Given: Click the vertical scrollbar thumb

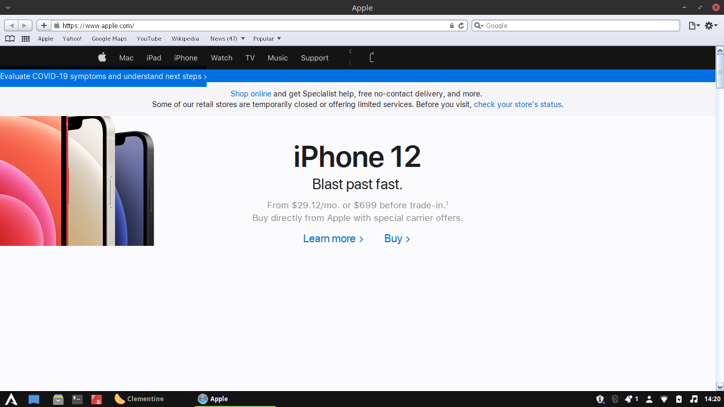Looking at the screenshot, I should pyautogui.click(x=720, y=71).
